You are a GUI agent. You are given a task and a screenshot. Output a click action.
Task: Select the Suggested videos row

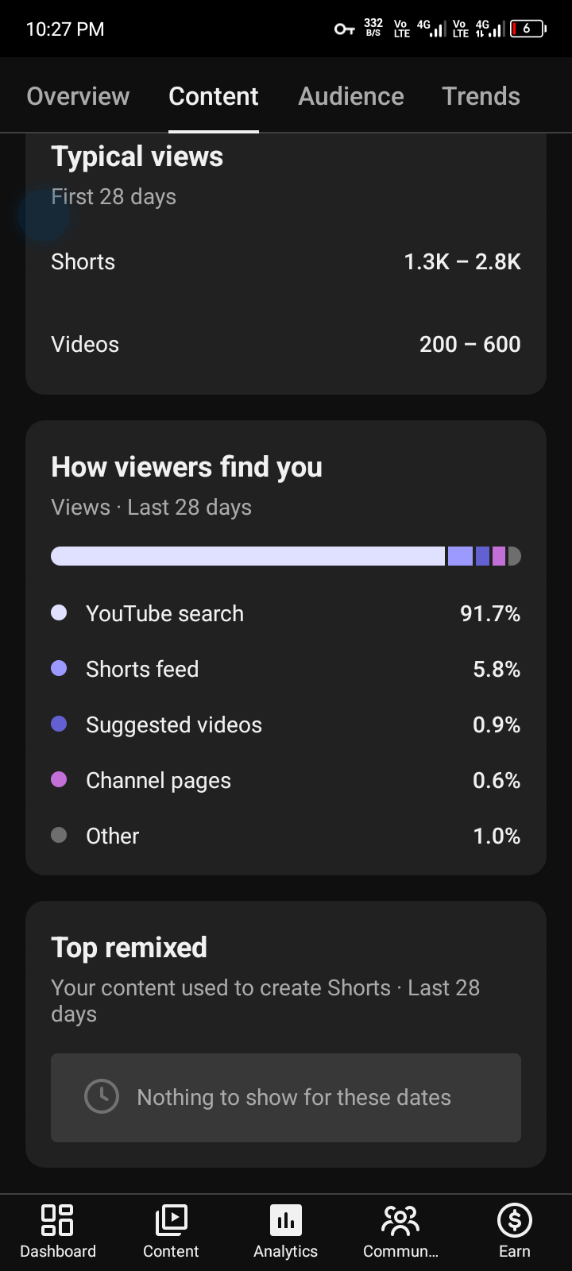[286, 724]
